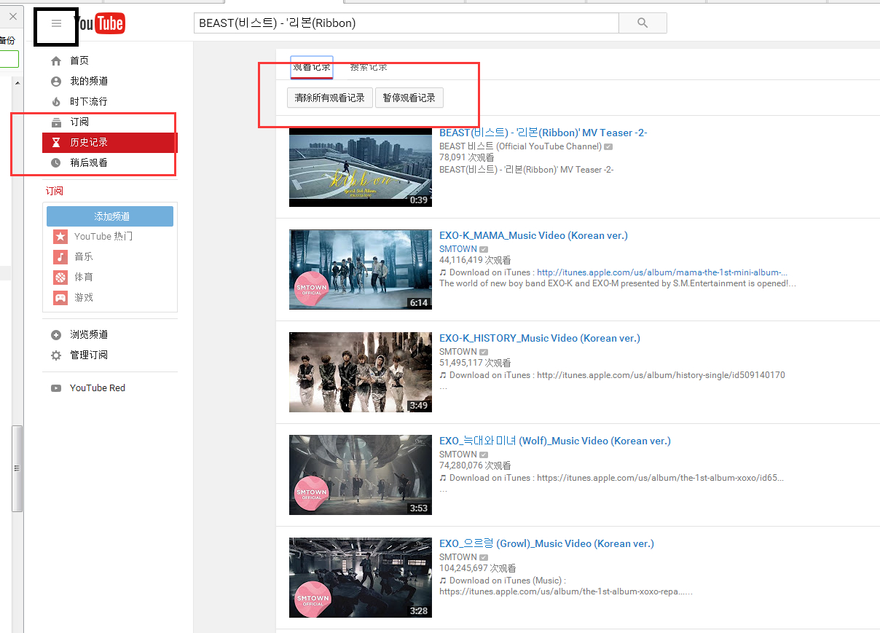Click EXO Wolf video thumbnail
The width and height of the screenshot is (880, 633).
(x=361, y=475)
